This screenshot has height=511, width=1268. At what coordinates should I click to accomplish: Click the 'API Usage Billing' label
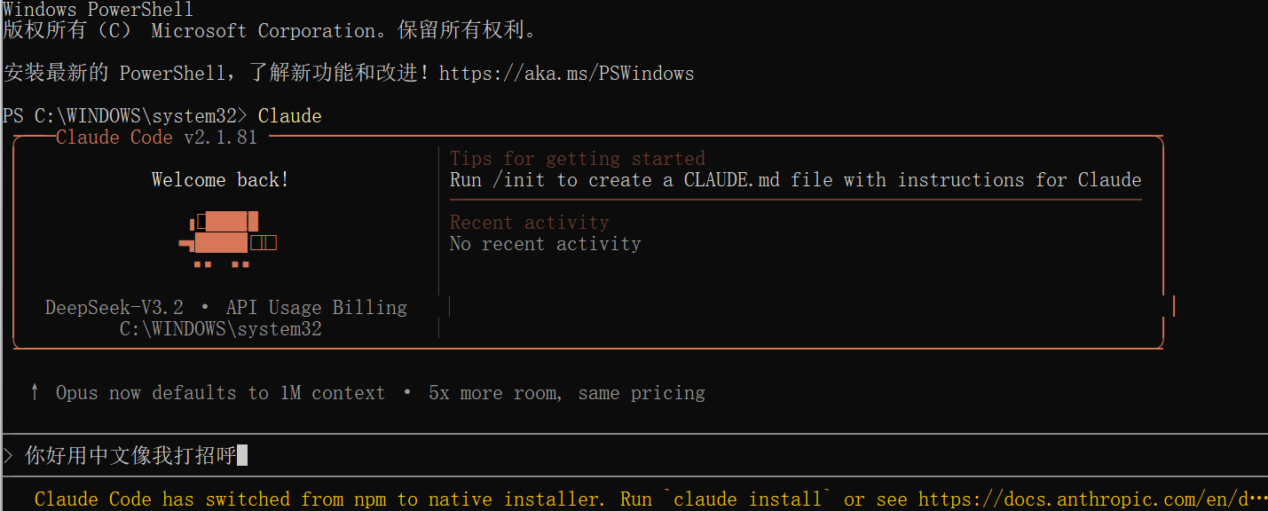[x=317, y=308]
